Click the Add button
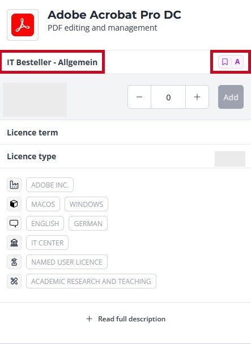This screenshot has width=251, height=344. tap(231, 97)
